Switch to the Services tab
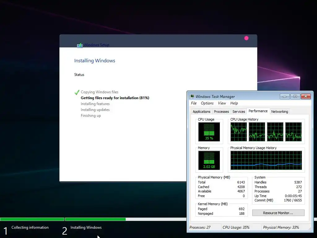This screenshot has width=317, height=238. tap(239, 112)
